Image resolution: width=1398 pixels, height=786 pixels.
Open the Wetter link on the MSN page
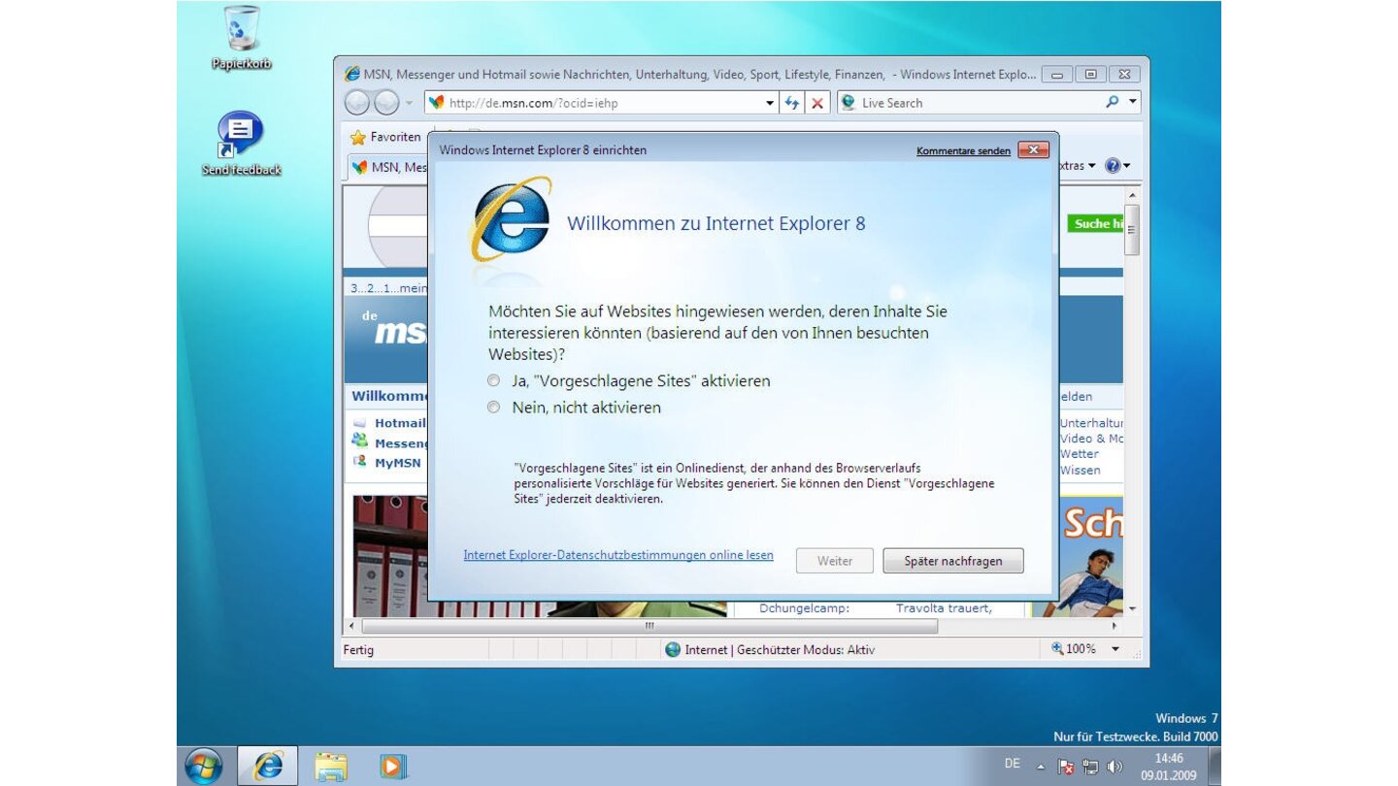1080,454
